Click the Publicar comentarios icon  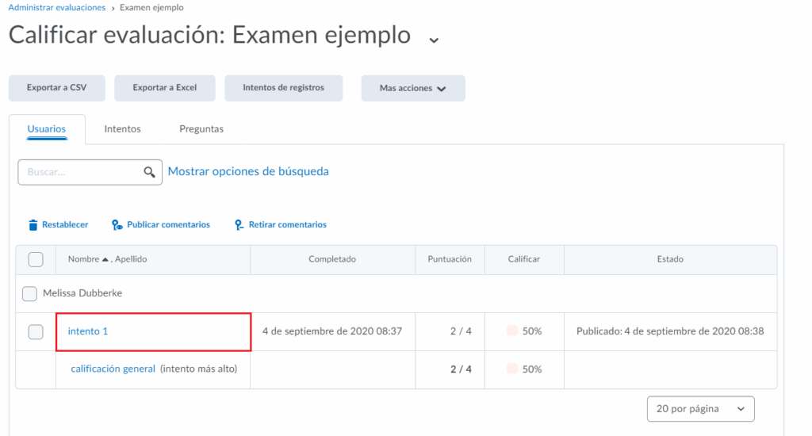pos(117,225)
